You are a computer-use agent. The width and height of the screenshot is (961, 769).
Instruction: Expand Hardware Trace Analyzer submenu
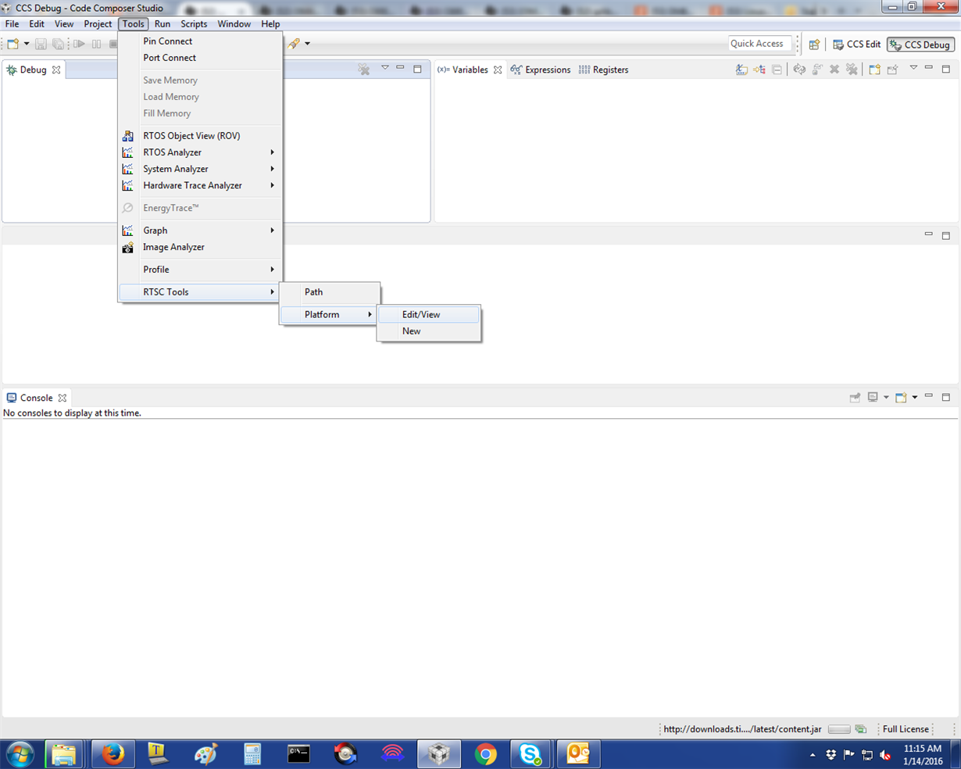(200, 185)
